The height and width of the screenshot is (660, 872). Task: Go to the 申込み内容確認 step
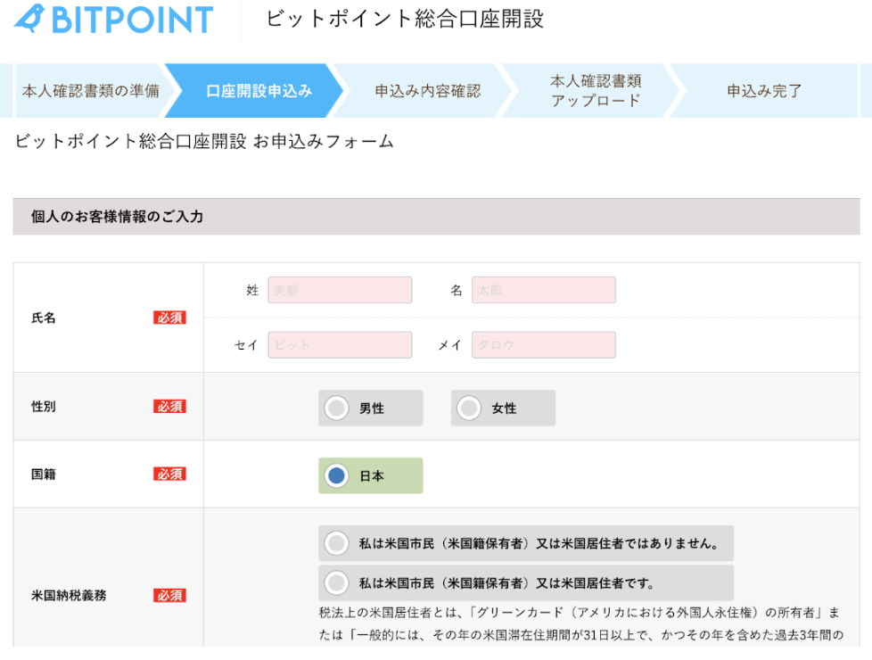427,91
